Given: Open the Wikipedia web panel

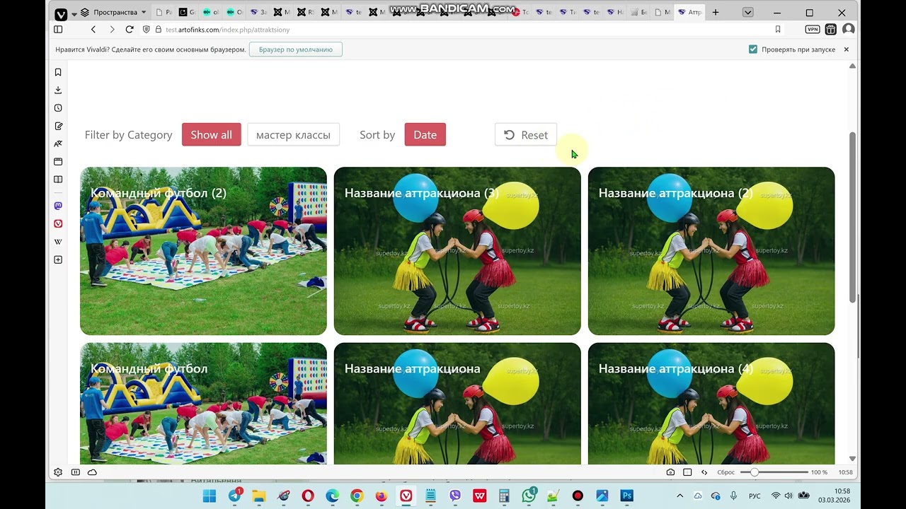Looking at the screenshot, I should 58,242.
